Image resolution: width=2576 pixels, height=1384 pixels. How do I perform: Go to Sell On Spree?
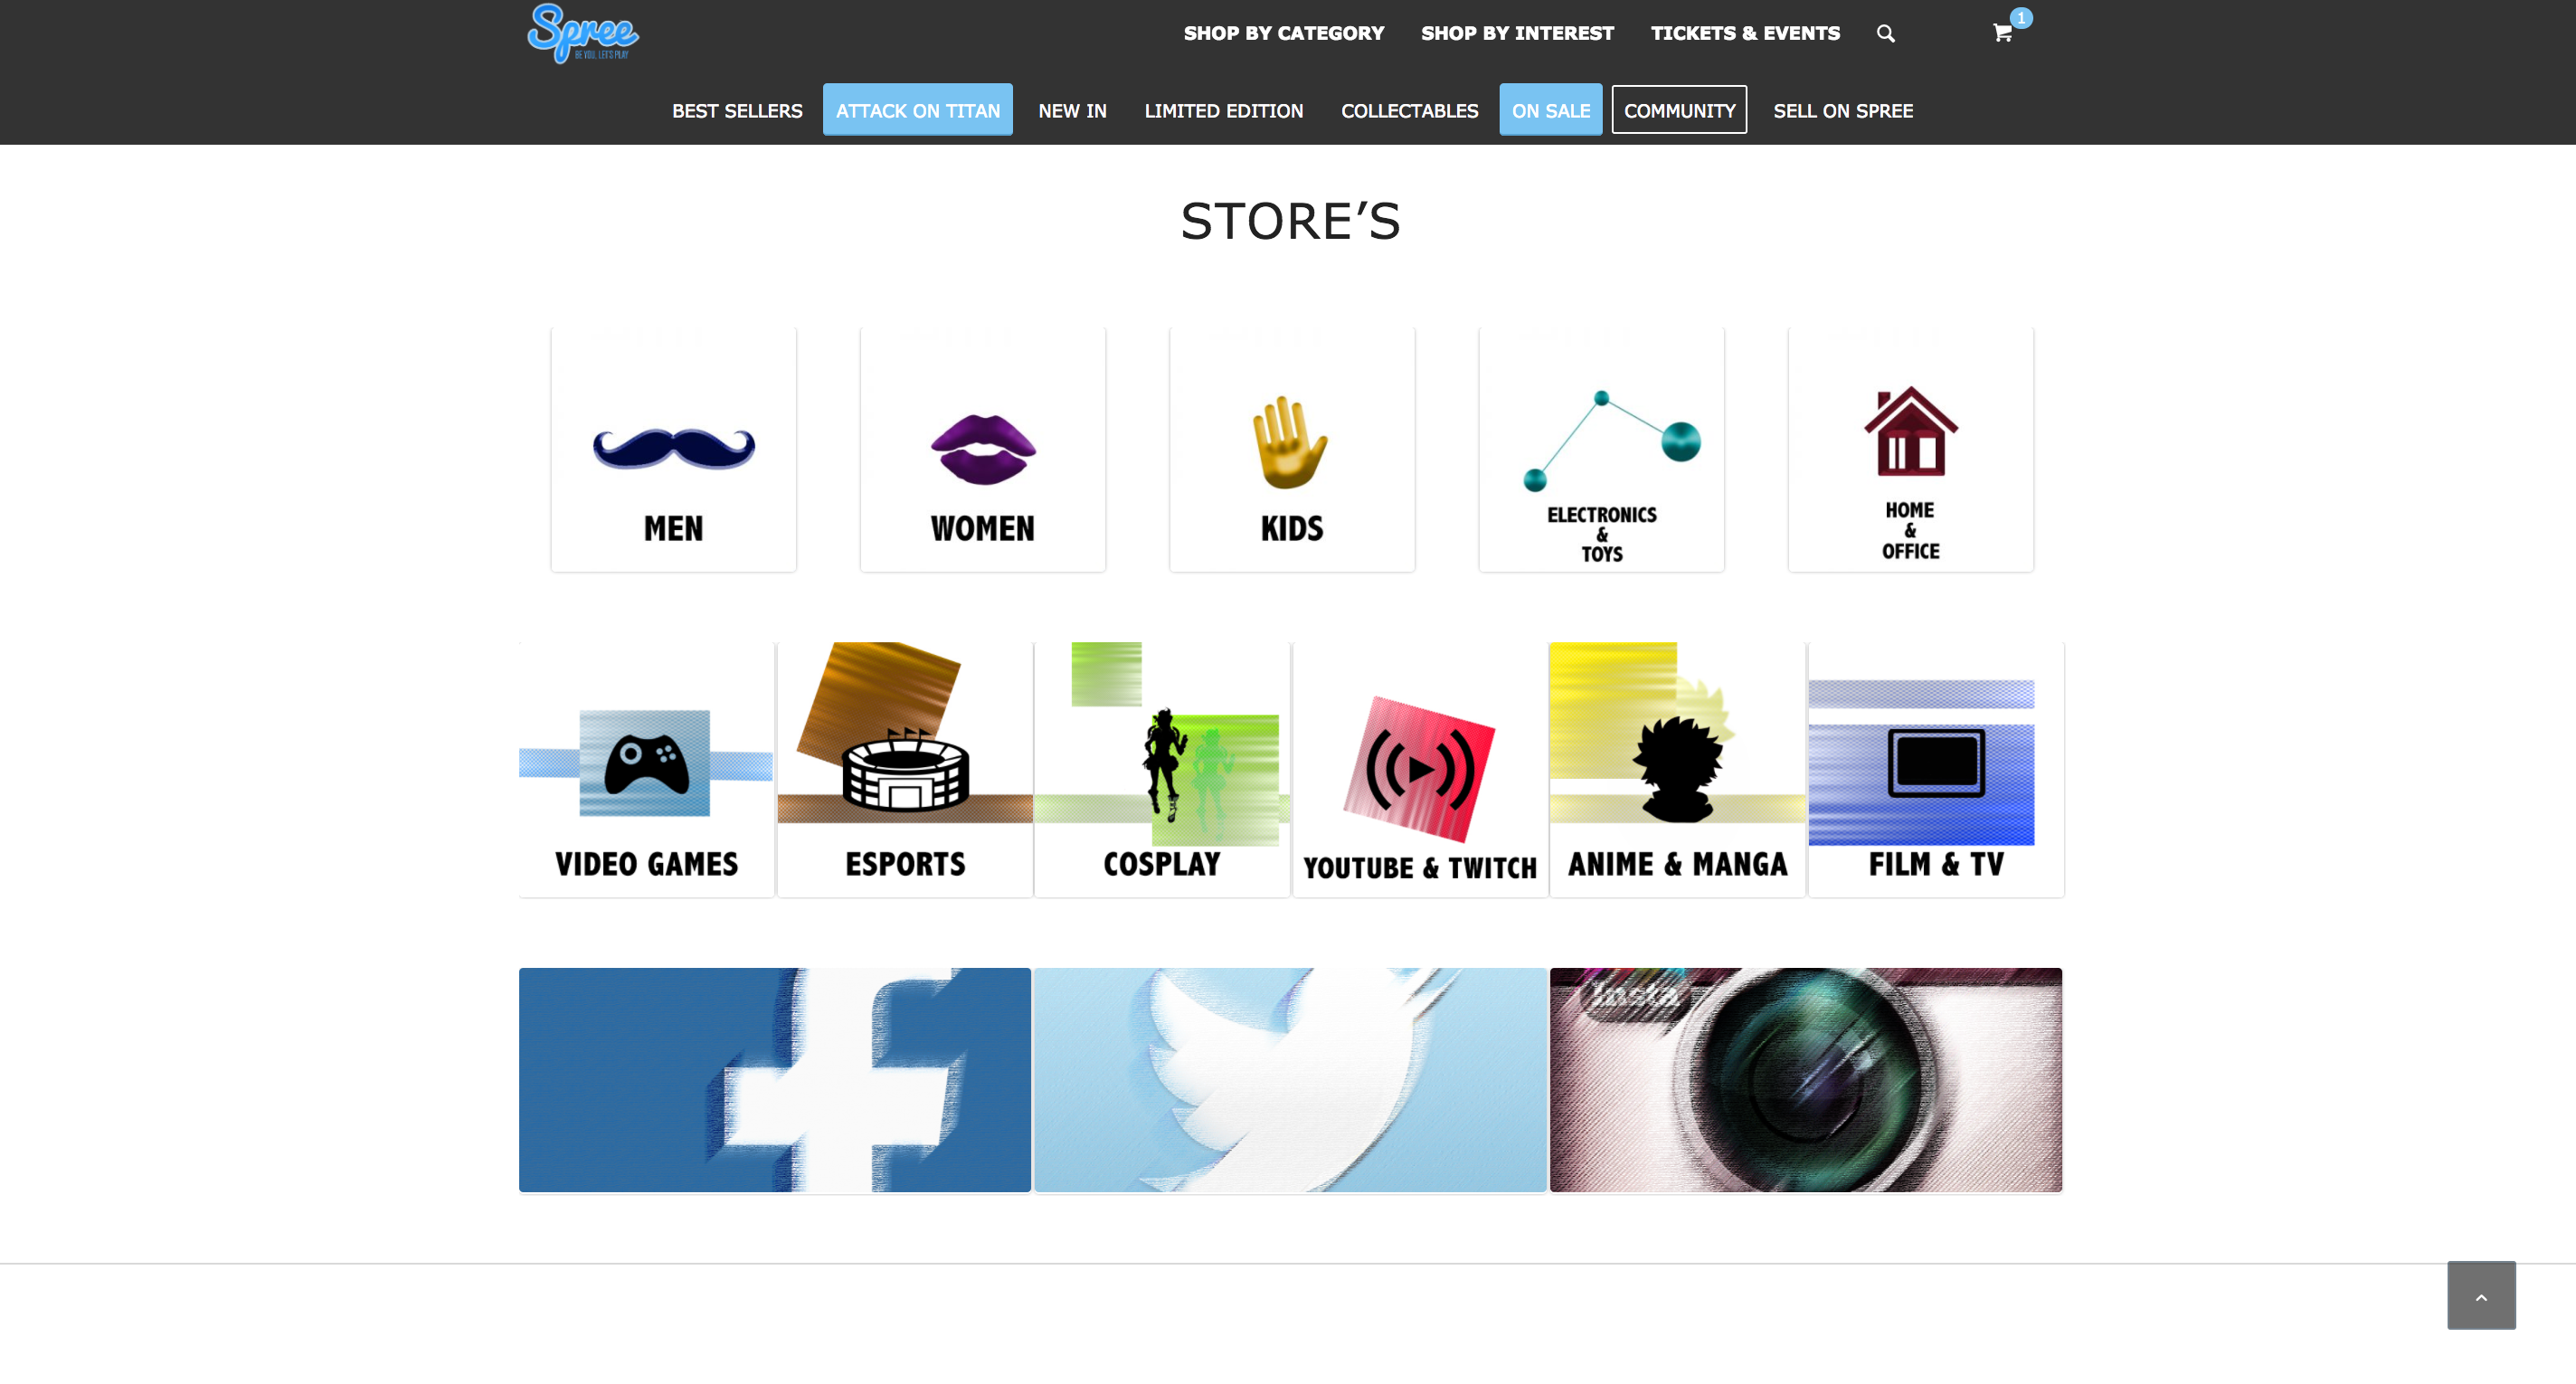coord(1843,111)
